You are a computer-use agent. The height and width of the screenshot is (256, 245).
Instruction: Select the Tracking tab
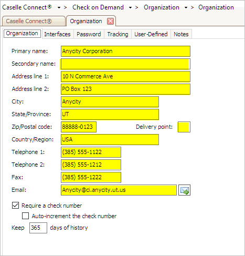click(118, 34)
